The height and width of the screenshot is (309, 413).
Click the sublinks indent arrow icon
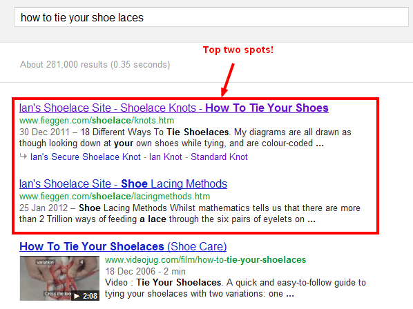23,156
